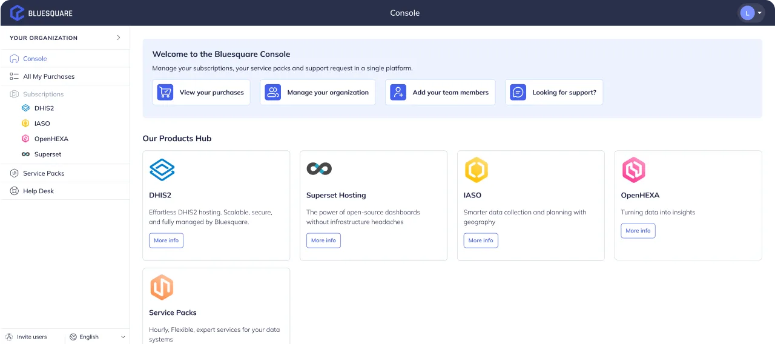Click 'Turning data into insights' description
This screenshot has width=775, height=344.
[658, 213]
